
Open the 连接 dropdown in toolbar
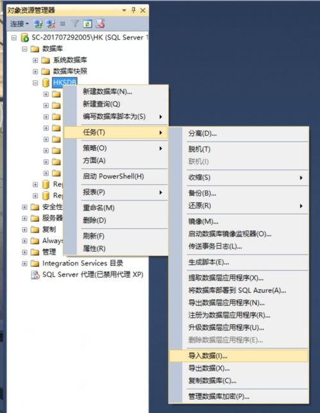point(19,24)
